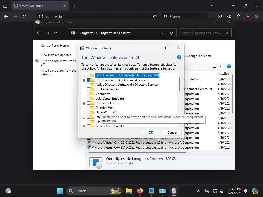Open Control Panel Home link
This screenshot has height=197, width=263.
tap(55, 46)
